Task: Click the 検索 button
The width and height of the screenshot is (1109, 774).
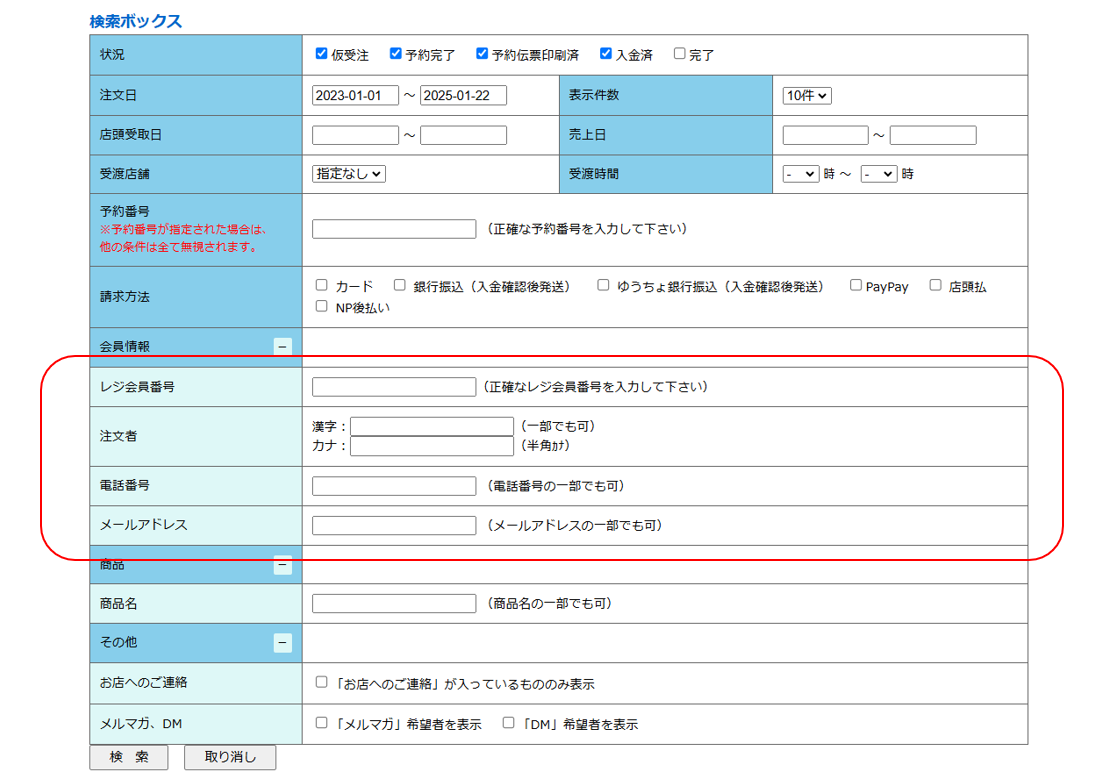Action: click(129, 757)
